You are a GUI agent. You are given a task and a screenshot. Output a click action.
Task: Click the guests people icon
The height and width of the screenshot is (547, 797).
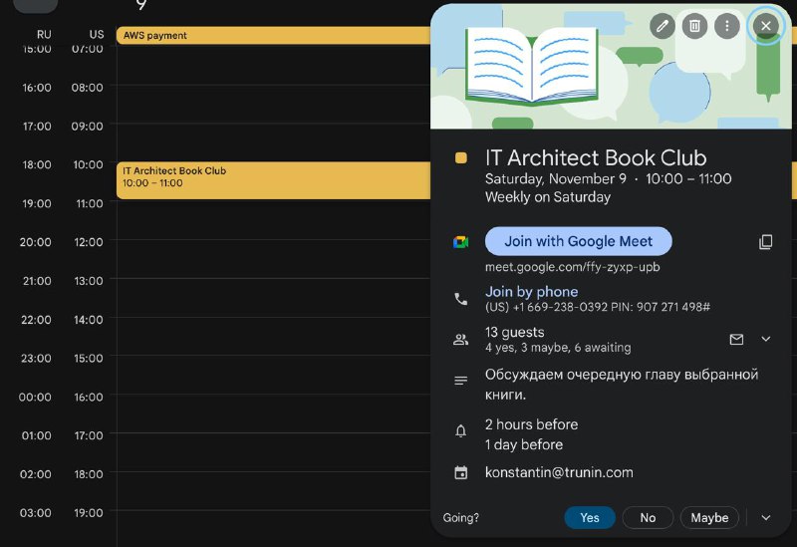coord(460,339)
